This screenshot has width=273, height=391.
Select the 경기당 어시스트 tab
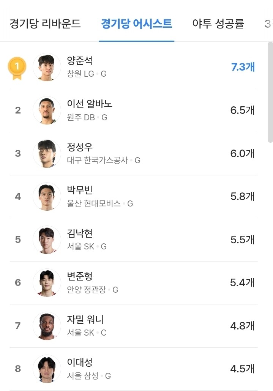[x=136, y=24]
